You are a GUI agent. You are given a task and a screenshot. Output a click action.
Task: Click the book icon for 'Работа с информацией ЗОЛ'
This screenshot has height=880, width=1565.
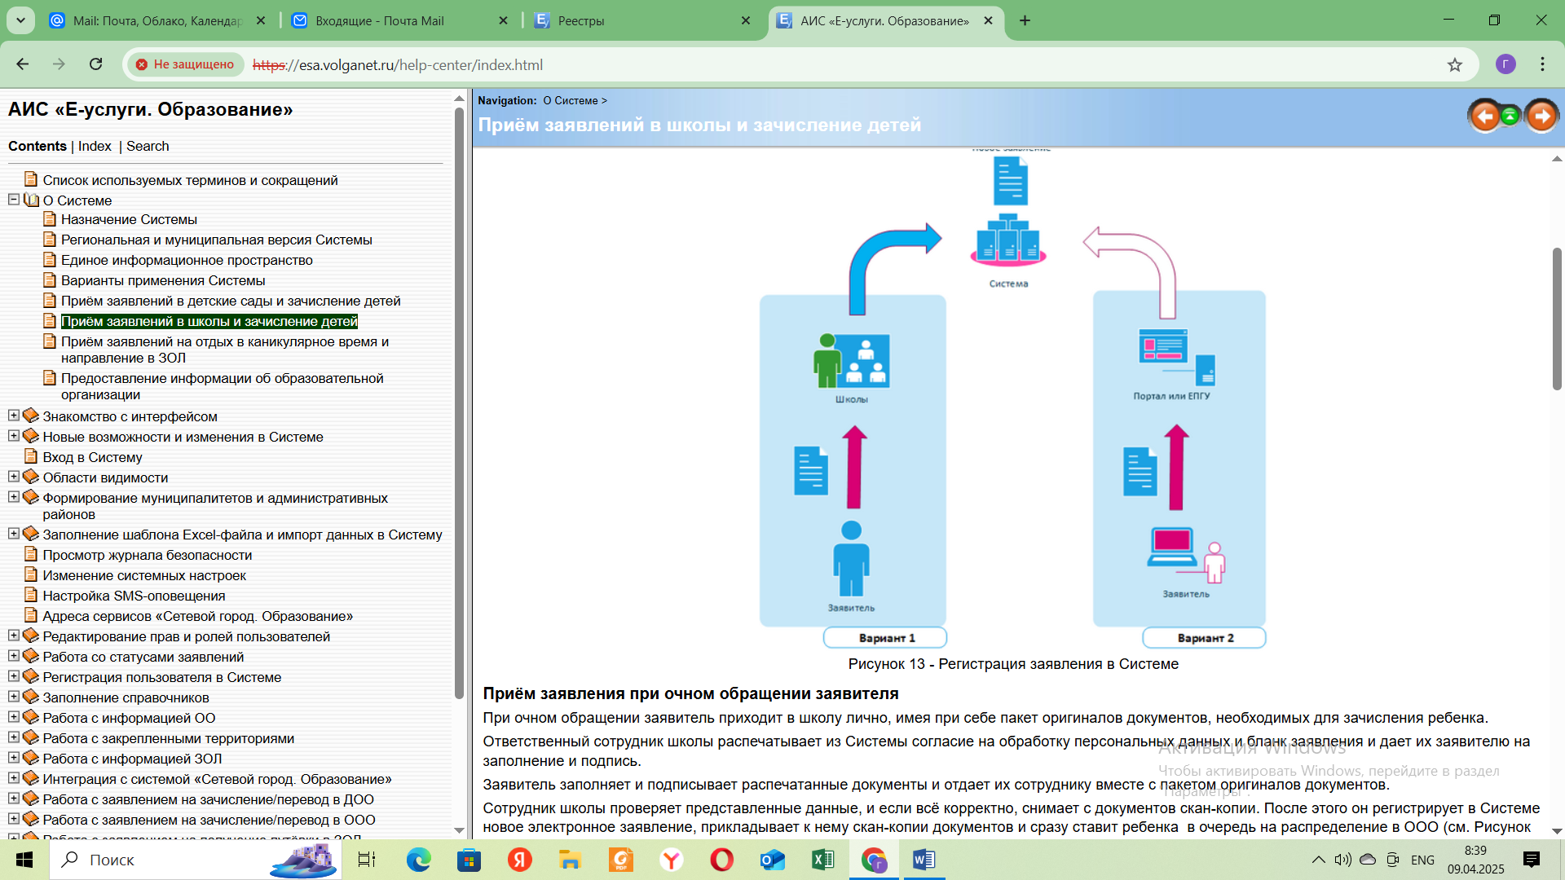coord(31,758)
